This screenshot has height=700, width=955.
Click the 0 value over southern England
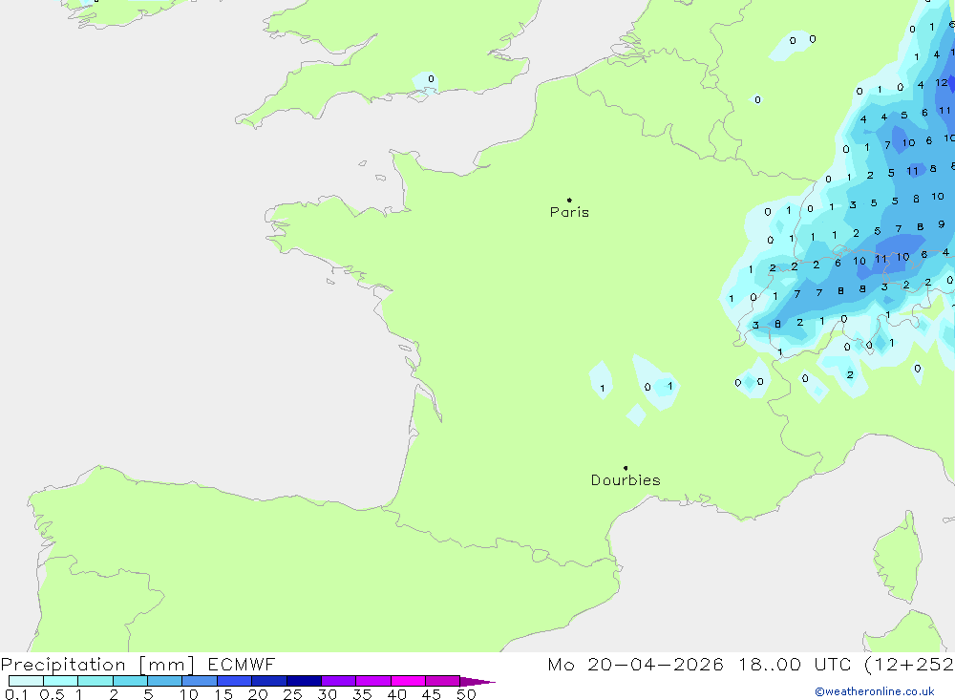tap(431, 78)
